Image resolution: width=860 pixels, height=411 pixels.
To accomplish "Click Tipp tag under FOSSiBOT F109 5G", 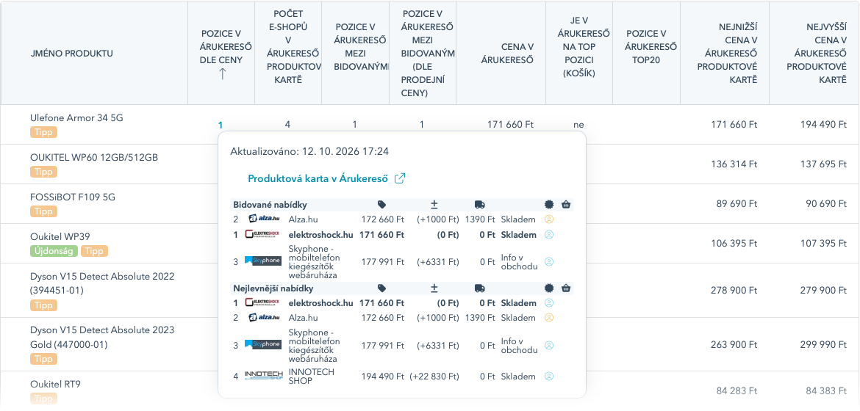I will point(43,211).
